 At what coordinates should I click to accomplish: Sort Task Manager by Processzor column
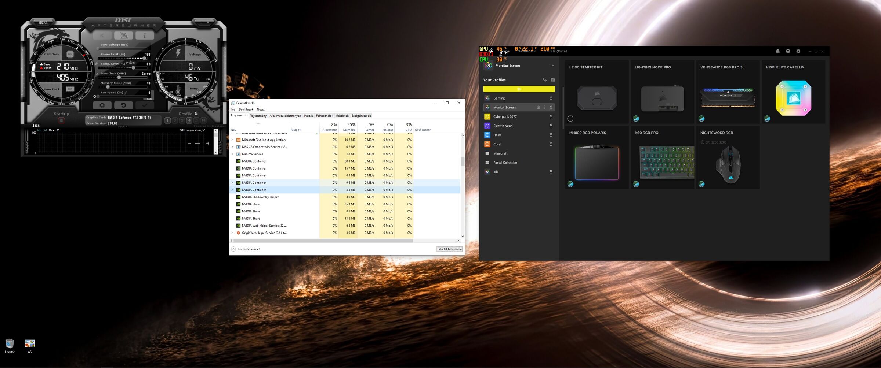[x=329, y=127]
